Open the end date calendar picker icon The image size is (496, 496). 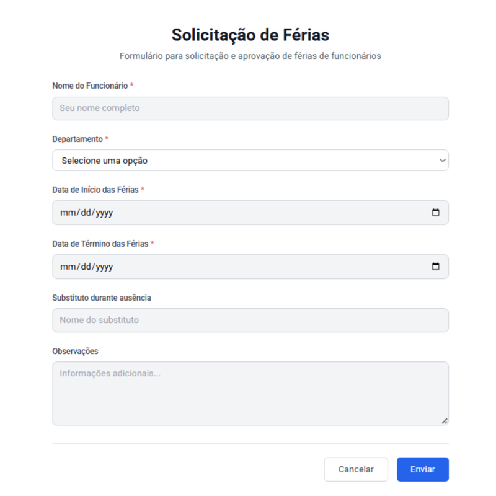click(435, 267)
